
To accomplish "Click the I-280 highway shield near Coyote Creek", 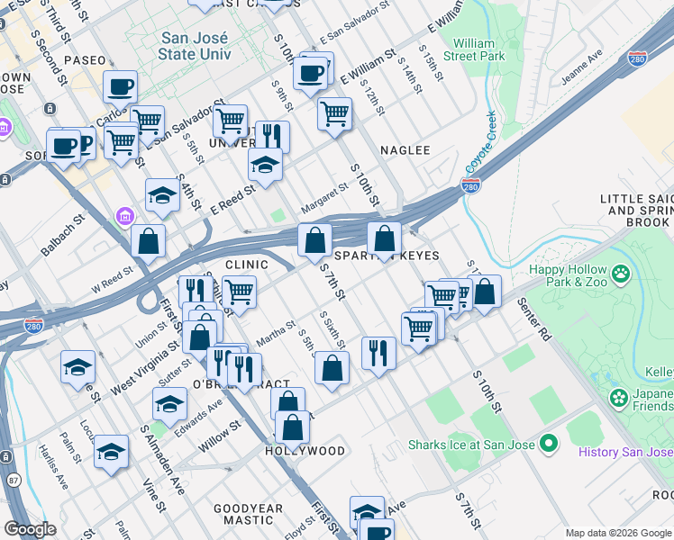I will [x=470, y=186].
